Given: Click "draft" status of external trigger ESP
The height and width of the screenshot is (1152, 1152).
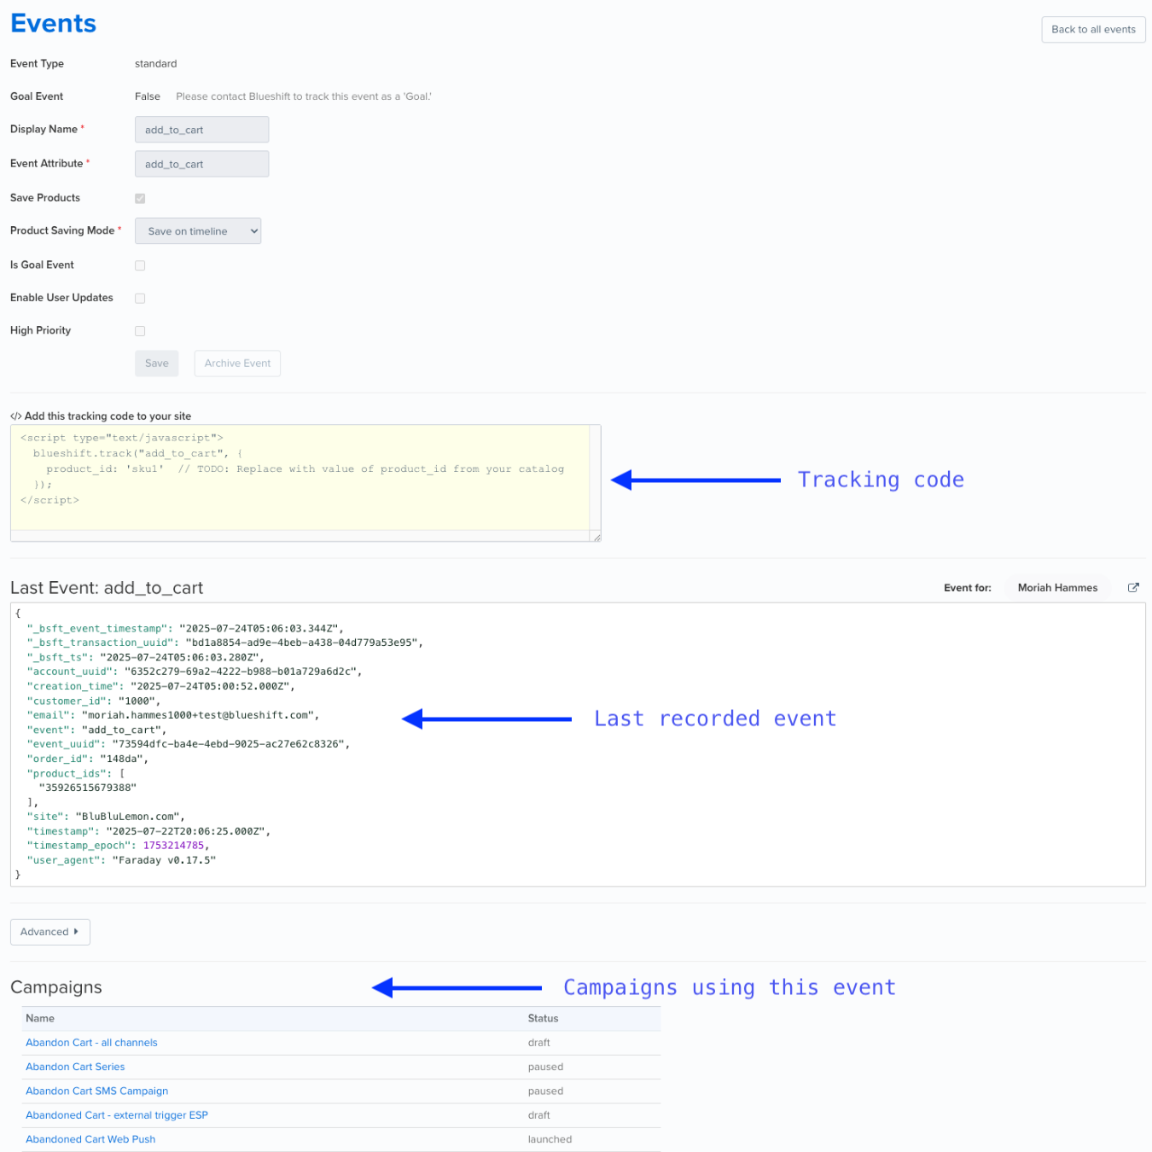Looking at the screenshot, I should (x=538, y=1115).
